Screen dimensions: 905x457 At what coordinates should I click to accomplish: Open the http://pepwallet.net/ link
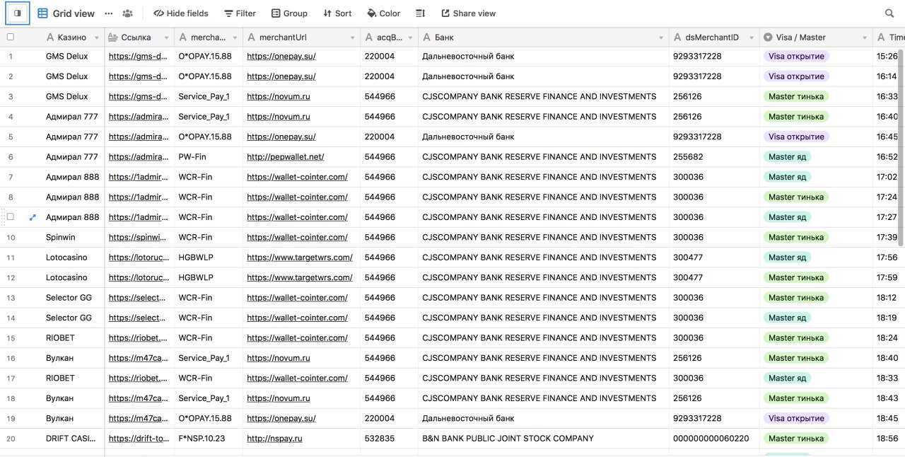pyautogui.click(x=286, y=157)
